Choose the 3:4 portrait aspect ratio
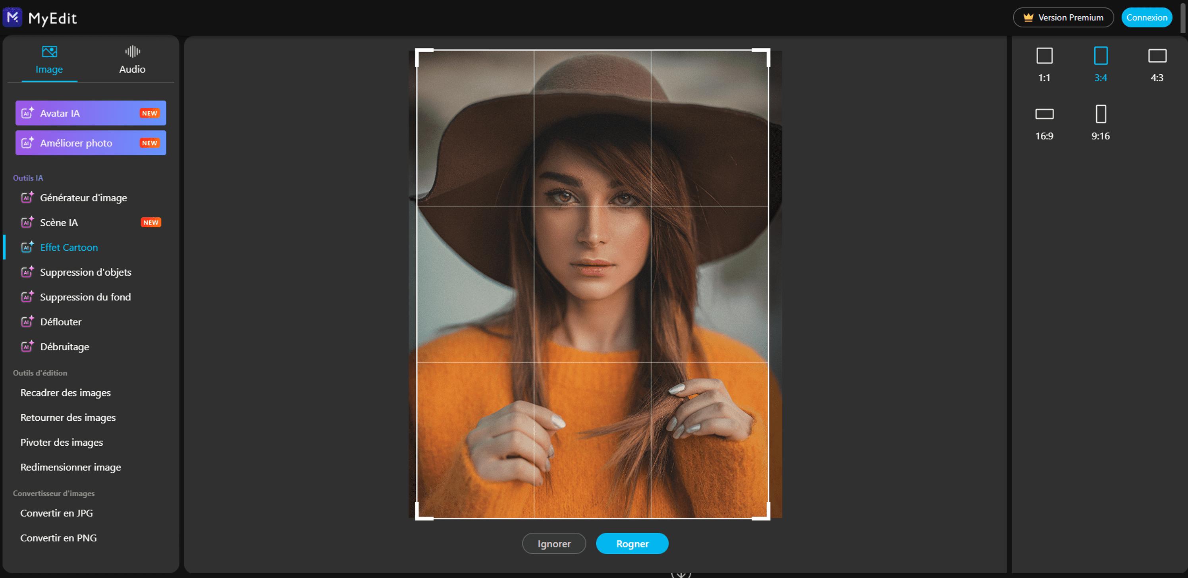Image resolution: width=1188 pixels, height=578 pixels. coord(1100,56)
